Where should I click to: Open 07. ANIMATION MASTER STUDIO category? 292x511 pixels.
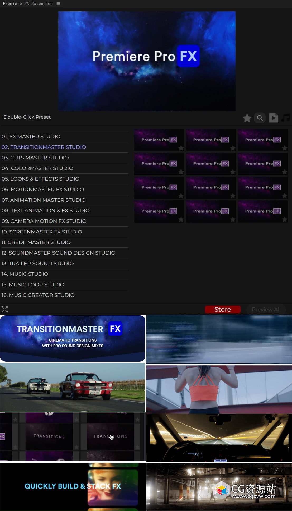(x=65, y=200)
